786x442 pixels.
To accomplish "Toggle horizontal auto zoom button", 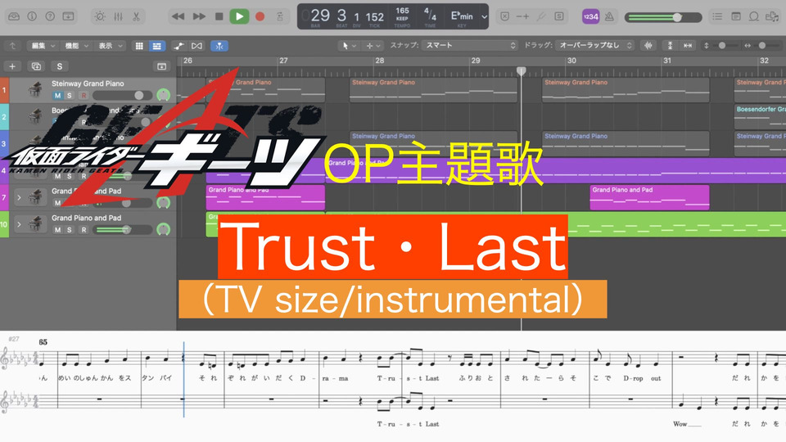I will [x=688, y=46].
